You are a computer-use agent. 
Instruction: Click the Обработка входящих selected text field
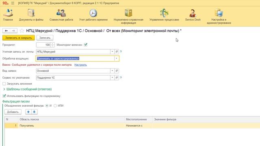(75, 58)
